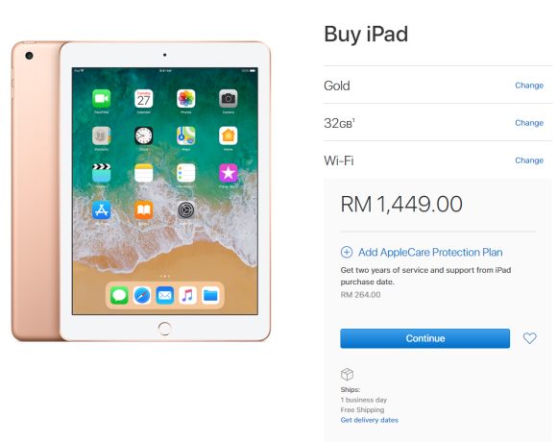Click the Photos app icon on iPad
The height and width of the screenshot is (443, 557).
coord(185,98)
